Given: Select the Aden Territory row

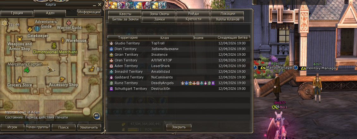Looking at the screenshot, I should click(x=179, y=66).
